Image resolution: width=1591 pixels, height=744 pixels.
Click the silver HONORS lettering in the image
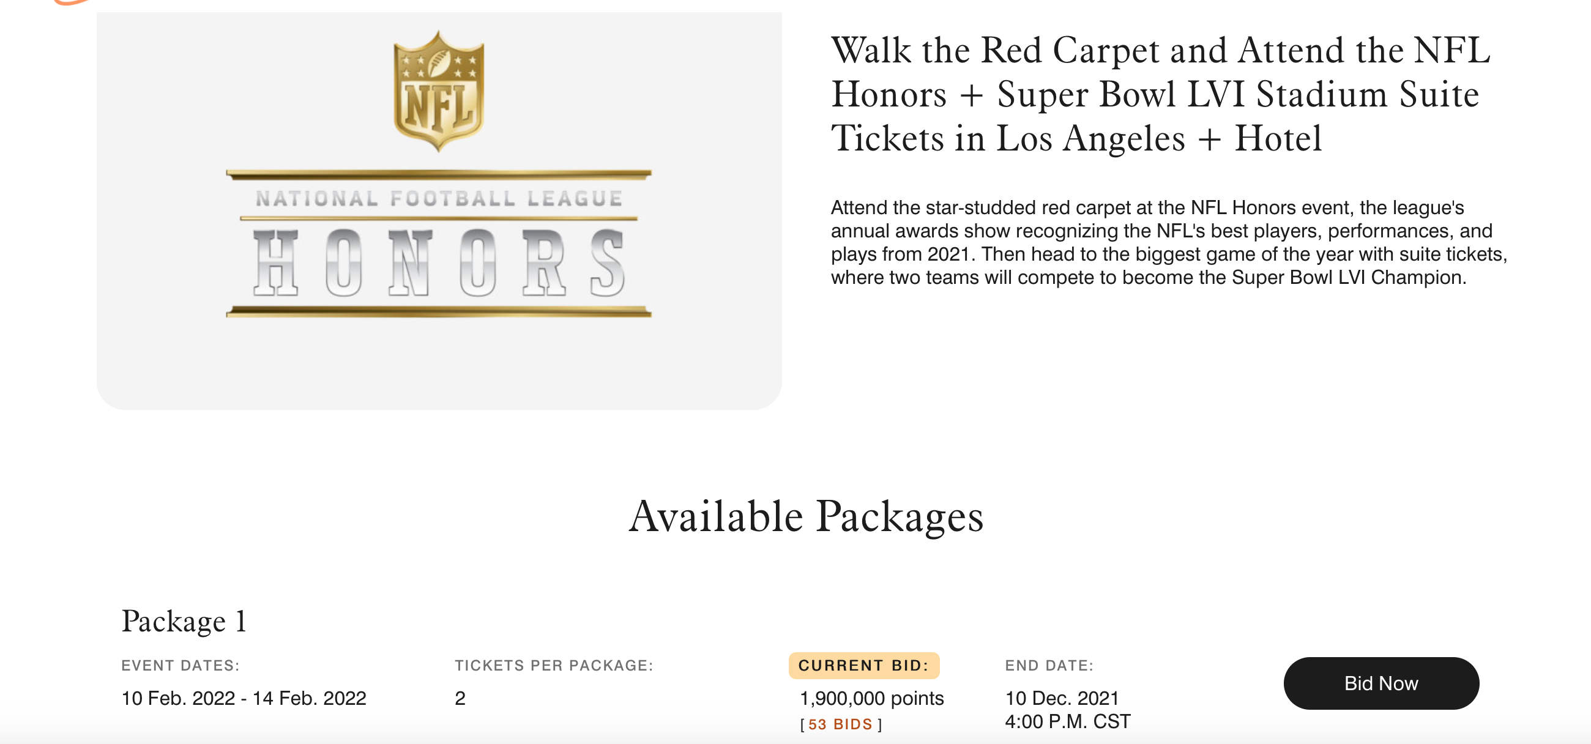(x=439, y=262)
